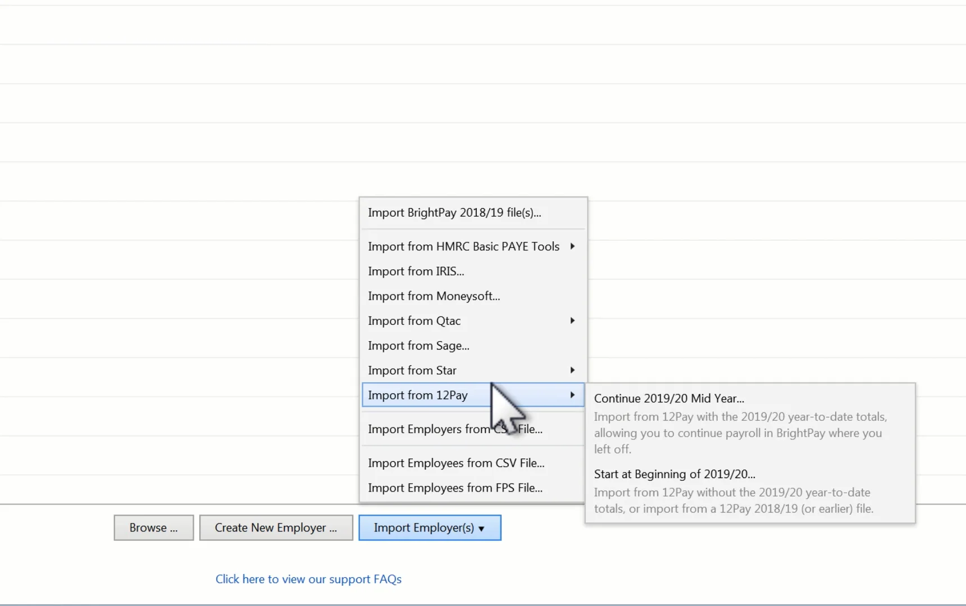966x606 pixels.
Task: Select Import from Moneysoft
Action: [473, 296]
